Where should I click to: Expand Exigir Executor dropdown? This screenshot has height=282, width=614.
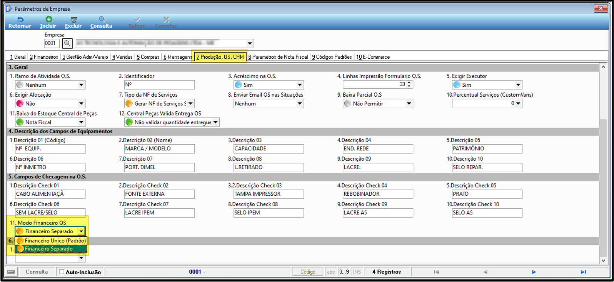click(x=518, y=85)
